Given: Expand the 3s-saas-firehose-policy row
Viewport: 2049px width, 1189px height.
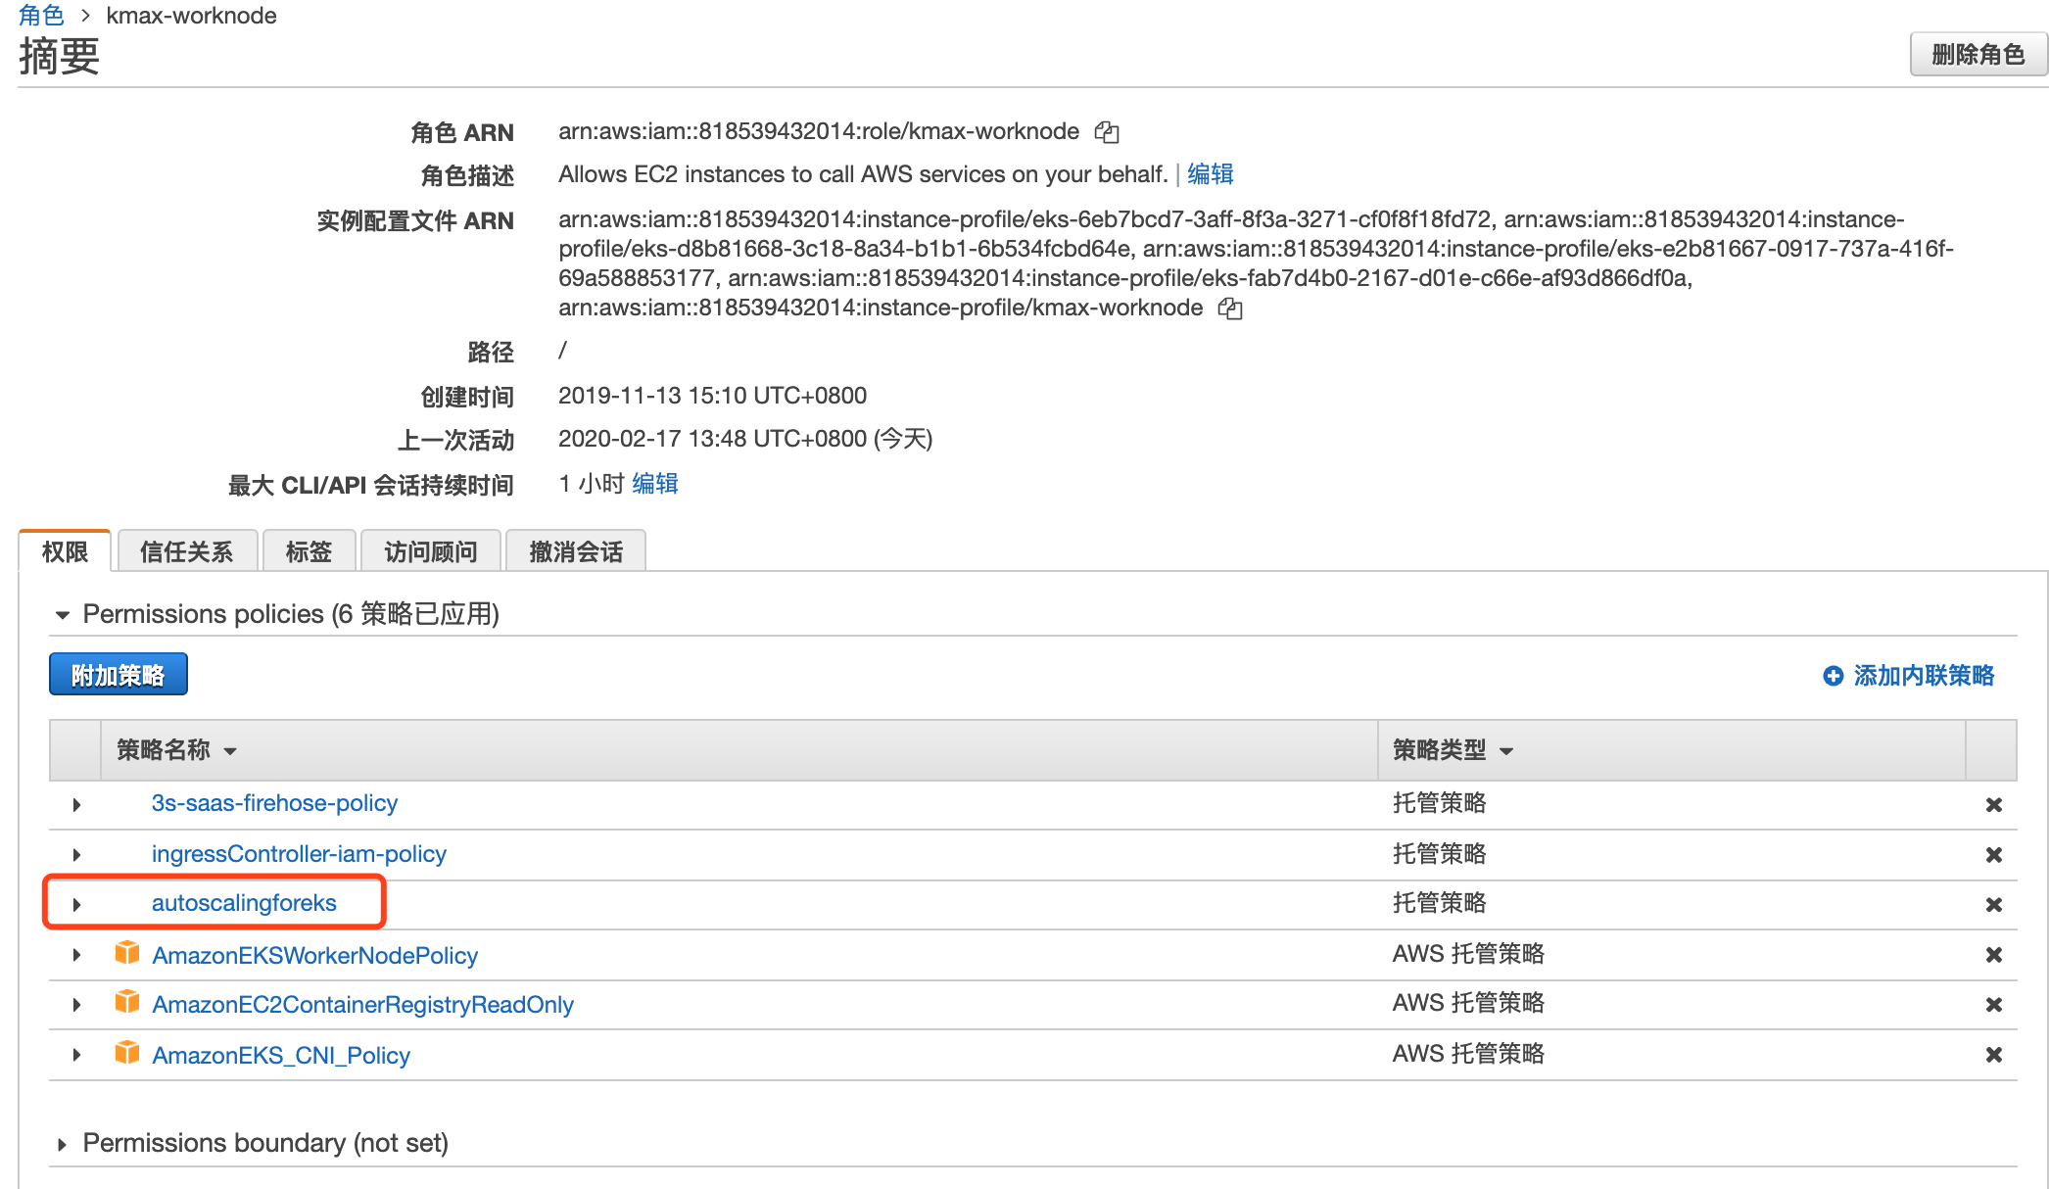Looking at the screenshot, I should pyautogui.click(x=76, y=805).
